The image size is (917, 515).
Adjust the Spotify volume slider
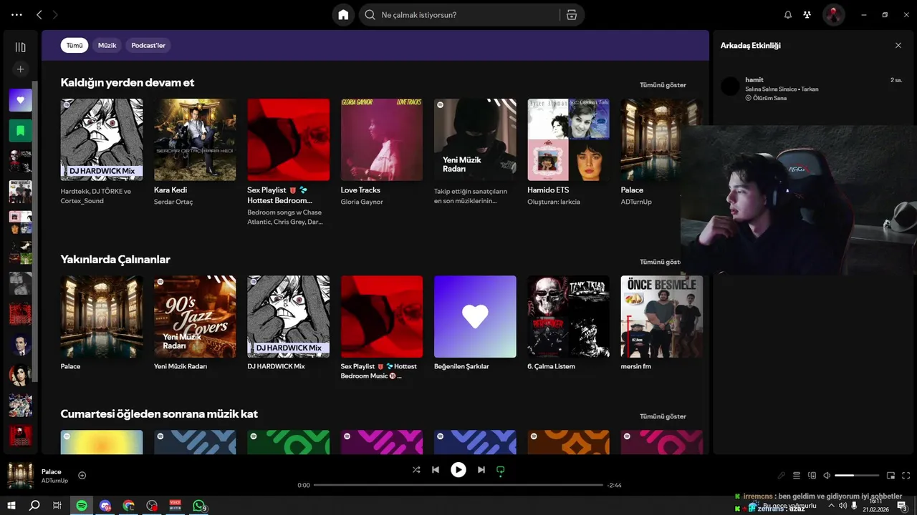[857, 476]
